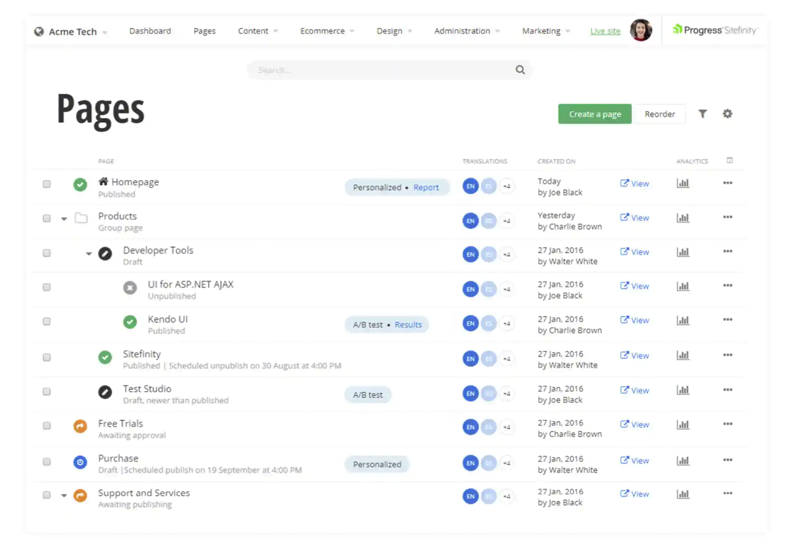Check the Products row checkbox
The height and width of the screenshot is (548, 802).
[47, 218]
